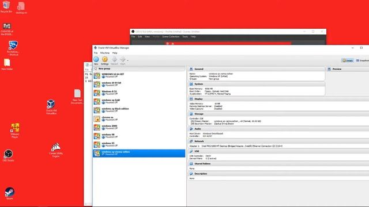Select the New Text Document desktop icon
369x207 pixels.
(77, 97)
